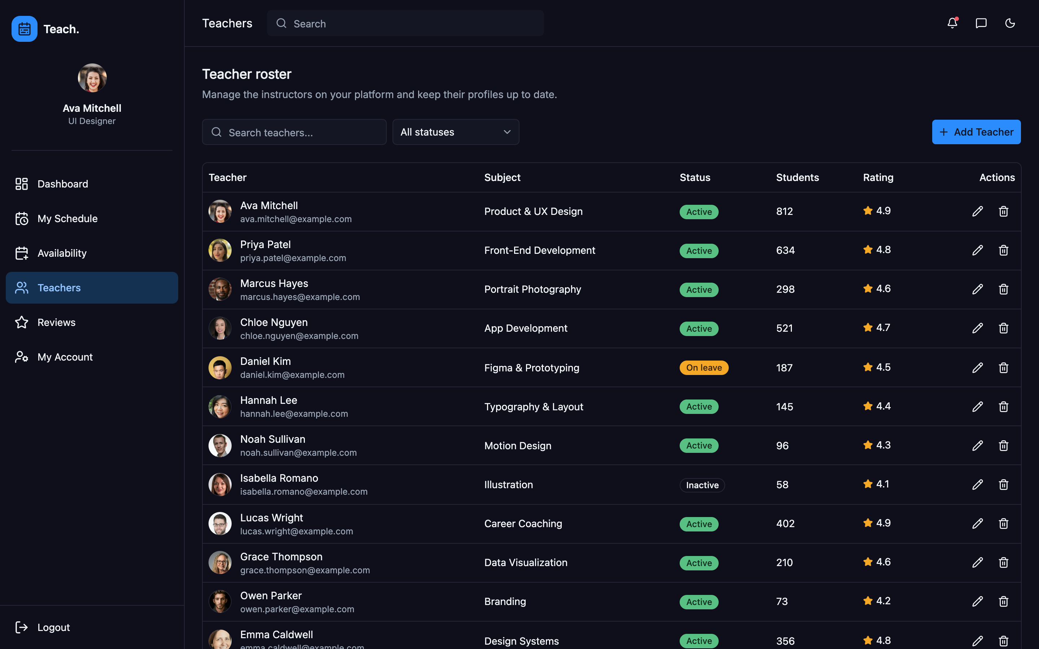The height and width of the screenshot is (649, 1039).
Task: Delete Isabella Romano using trash icon
Action: click(x=1003, y=485)
